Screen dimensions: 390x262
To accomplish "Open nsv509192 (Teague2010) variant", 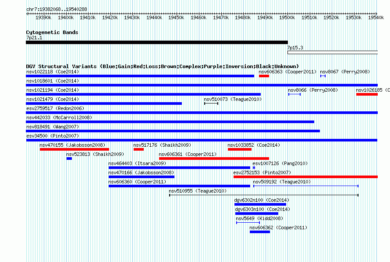I will [282, 182].
